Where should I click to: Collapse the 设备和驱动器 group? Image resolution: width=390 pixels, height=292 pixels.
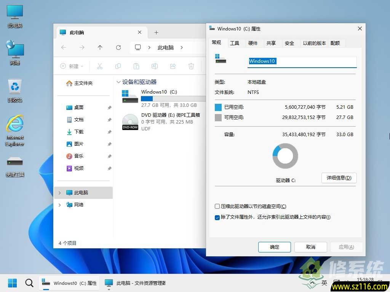(118, 82)
